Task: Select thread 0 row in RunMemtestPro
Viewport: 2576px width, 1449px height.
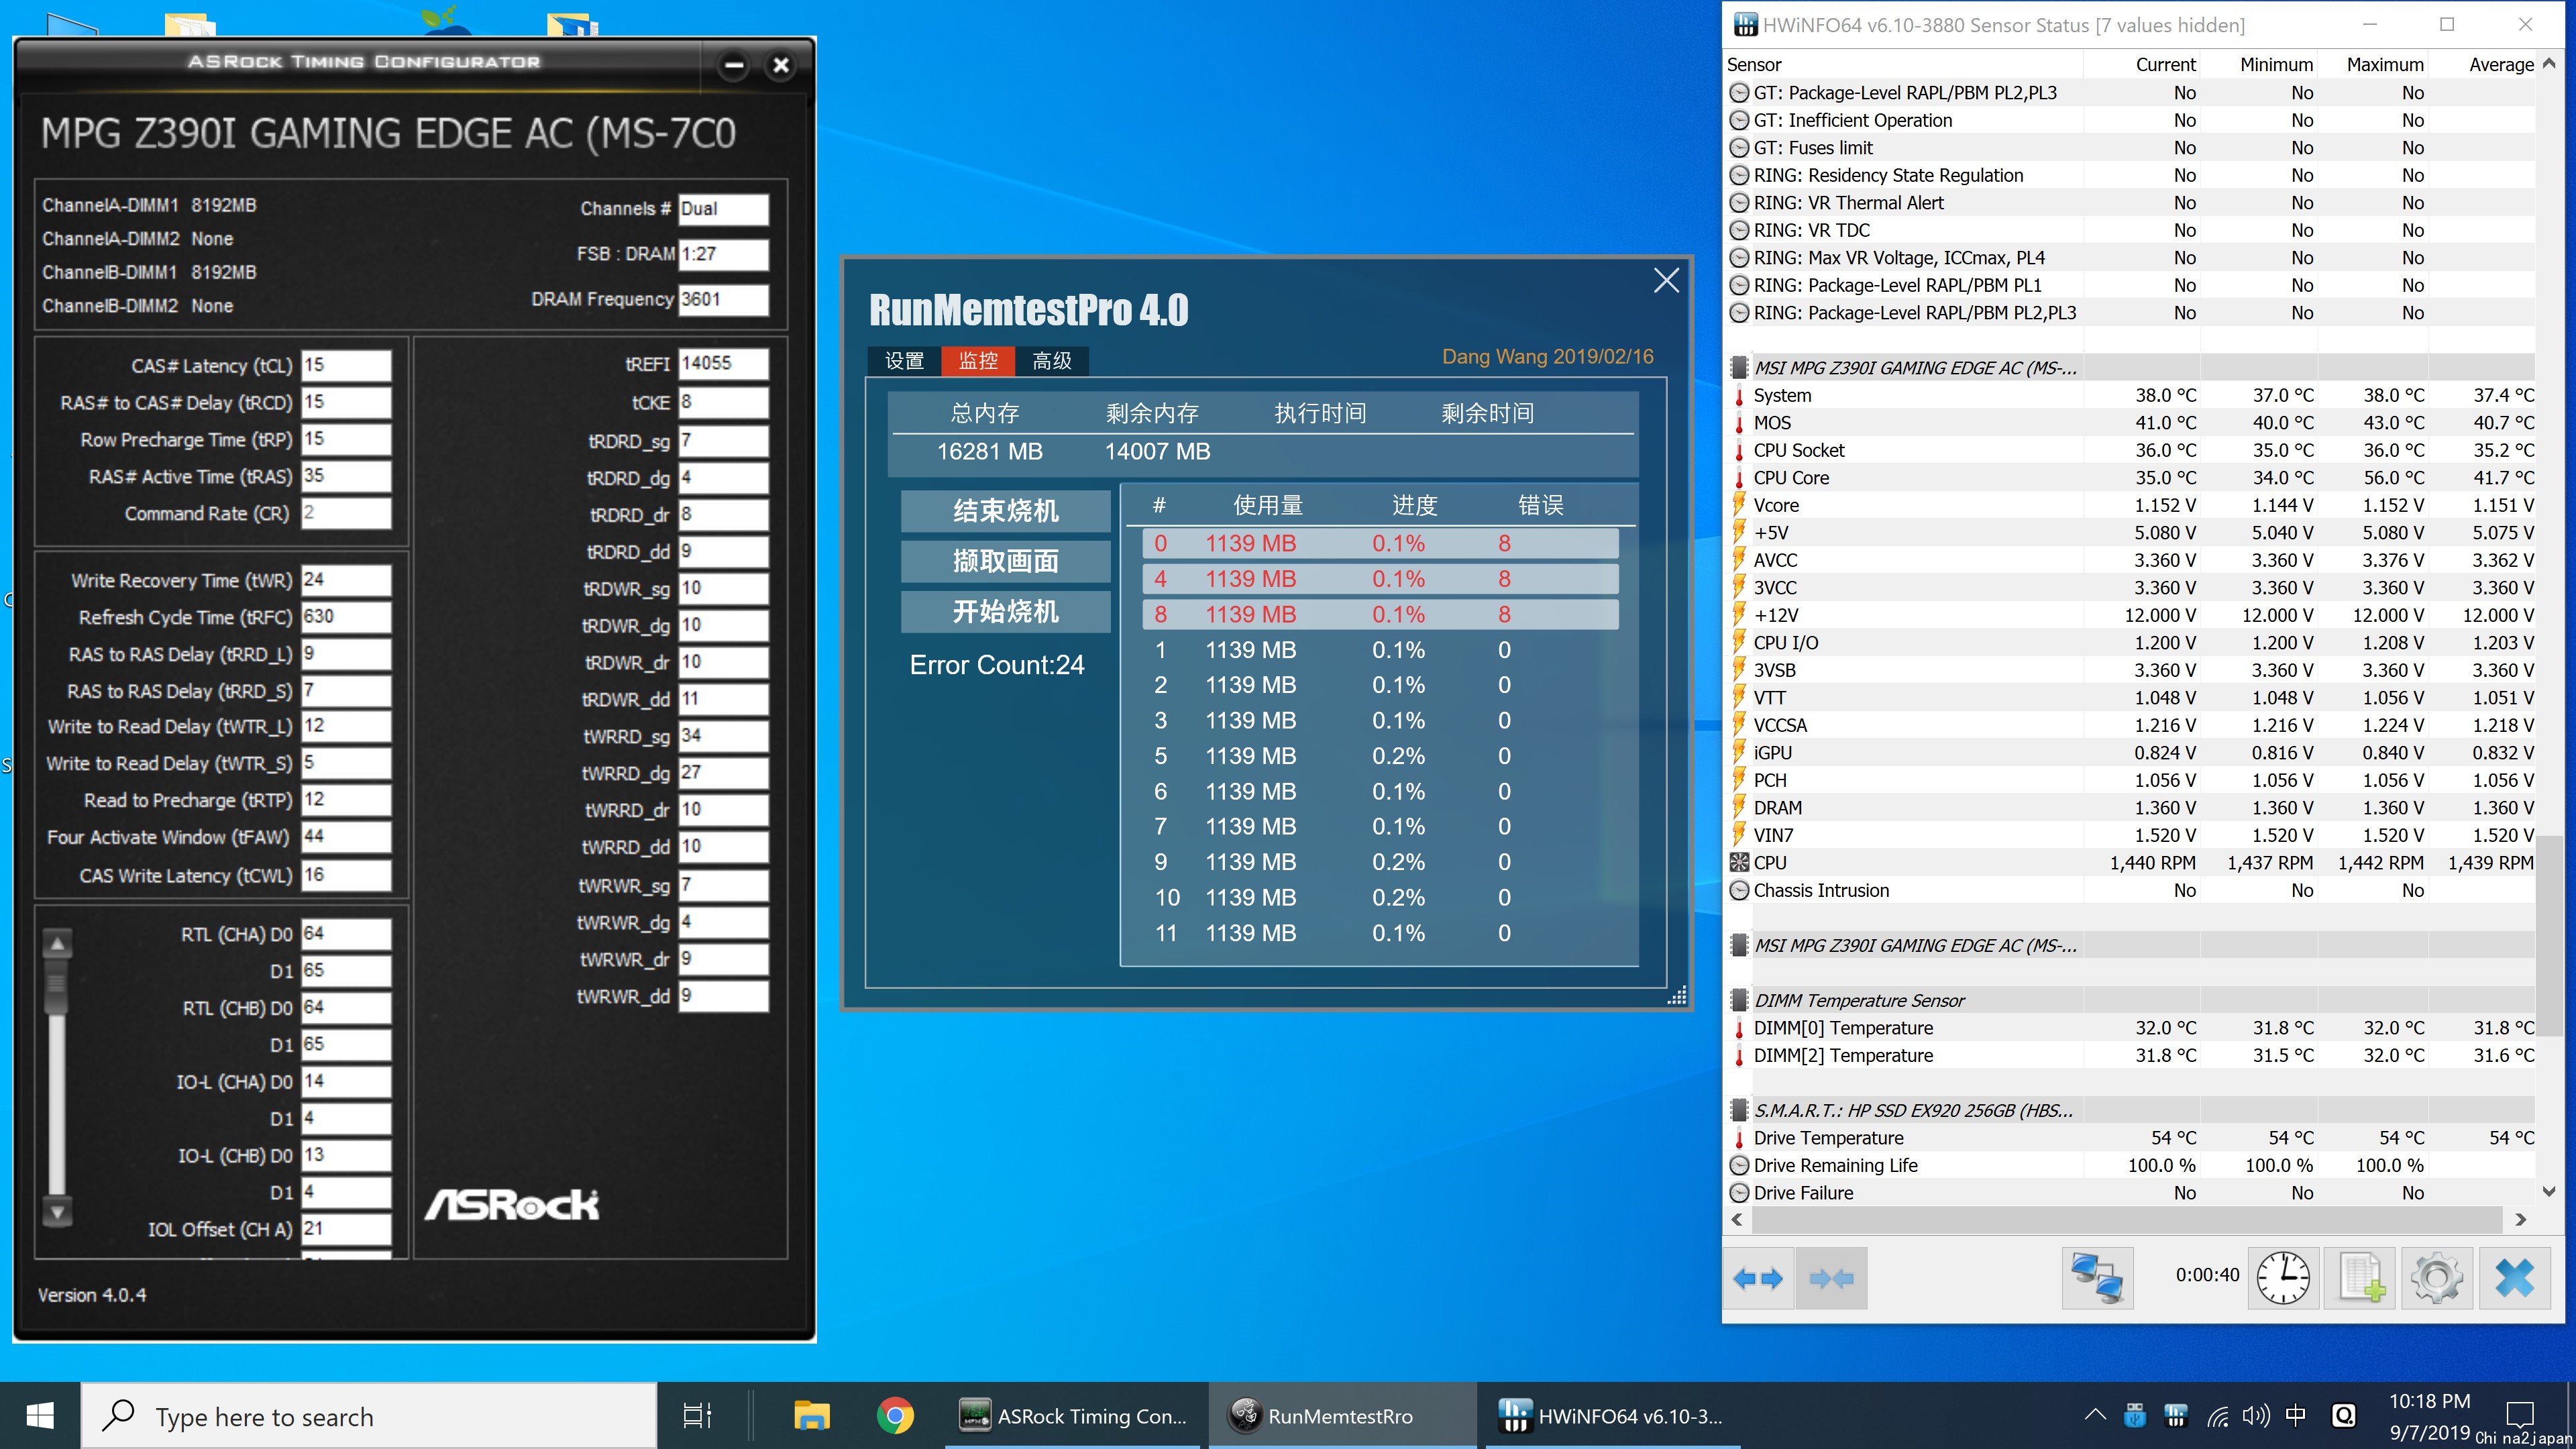Action: (x=1380, y=543)
